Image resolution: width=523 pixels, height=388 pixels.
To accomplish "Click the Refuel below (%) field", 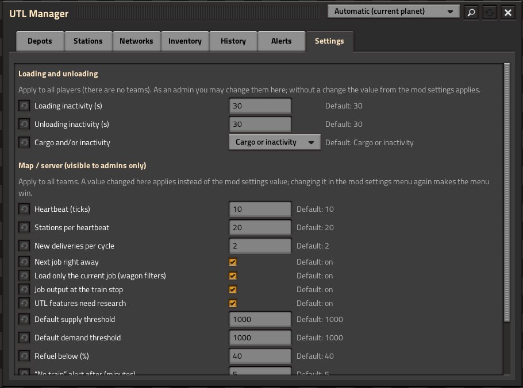I will point(260,356).
